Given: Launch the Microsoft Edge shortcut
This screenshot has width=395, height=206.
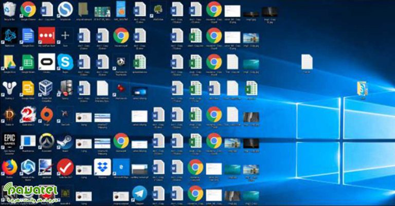Looking at the screenshot, I should click(x=121, y=167).
